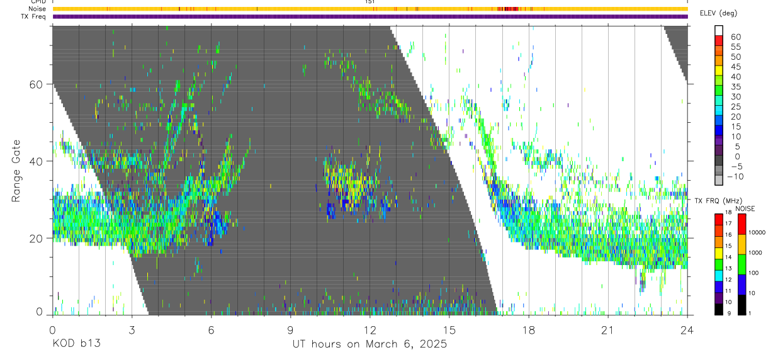773x357 pixels.
Task: Click the 'Noise' row label at the top left
Action: click(37, 9)
